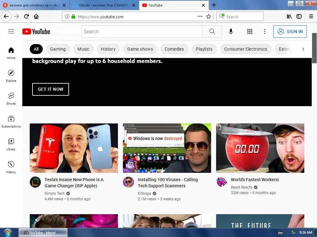317x237 pixels.
Task: Play the apple-cutting MrBeast thumbnail
Action: pyautogui.click(x=260, y=148)
